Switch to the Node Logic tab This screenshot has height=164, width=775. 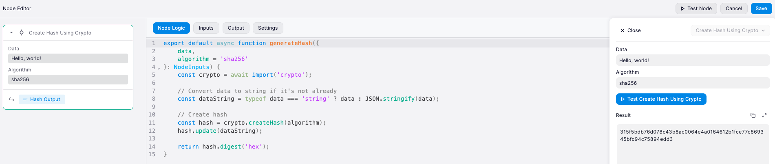(171, 28)
